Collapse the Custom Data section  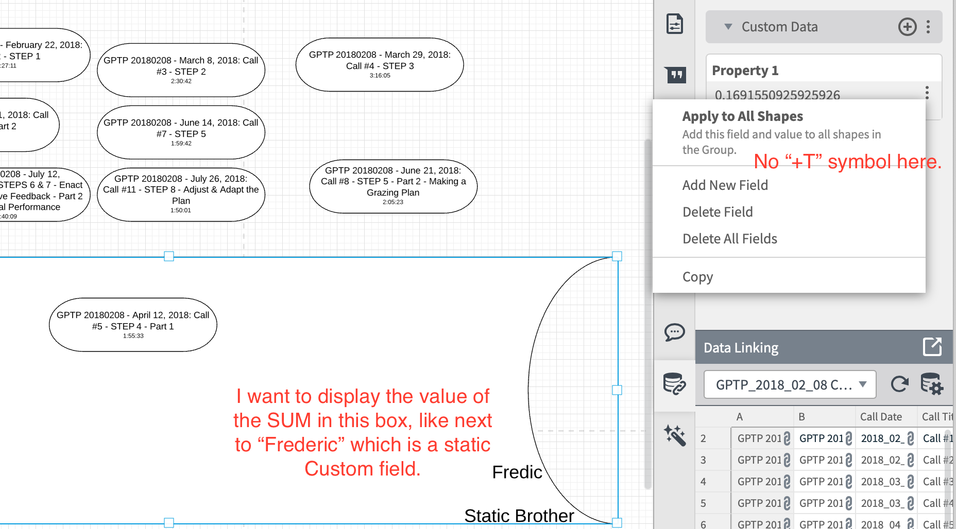pos(728,27)
